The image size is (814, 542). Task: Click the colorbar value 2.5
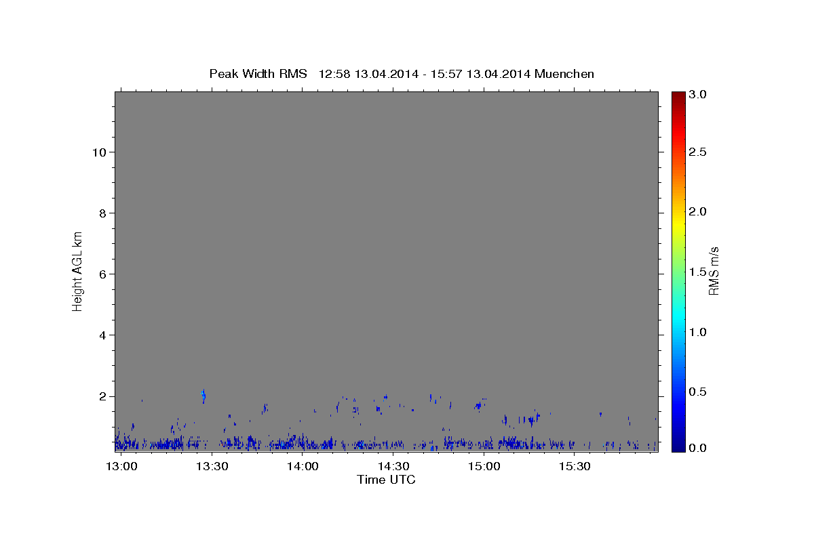[699, 152]
